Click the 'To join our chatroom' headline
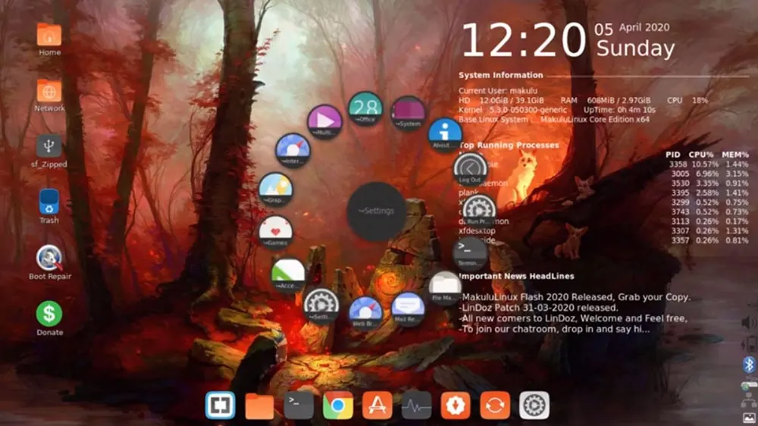 [555, 329]
